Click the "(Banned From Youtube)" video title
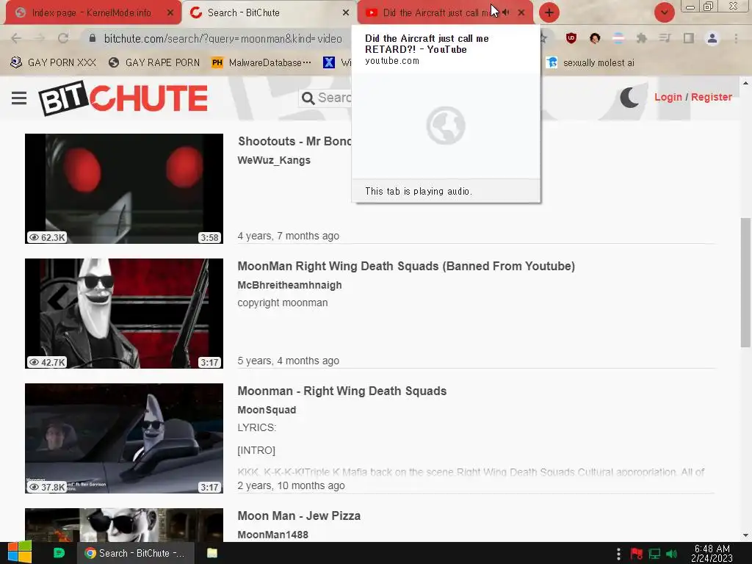Screen dimensions: 752x564 [x=406, y=266]
